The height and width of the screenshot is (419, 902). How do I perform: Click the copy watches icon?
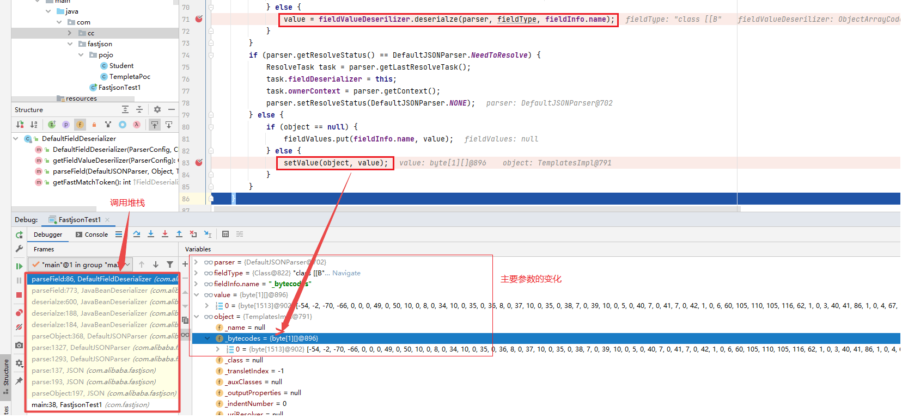[185, 321]
